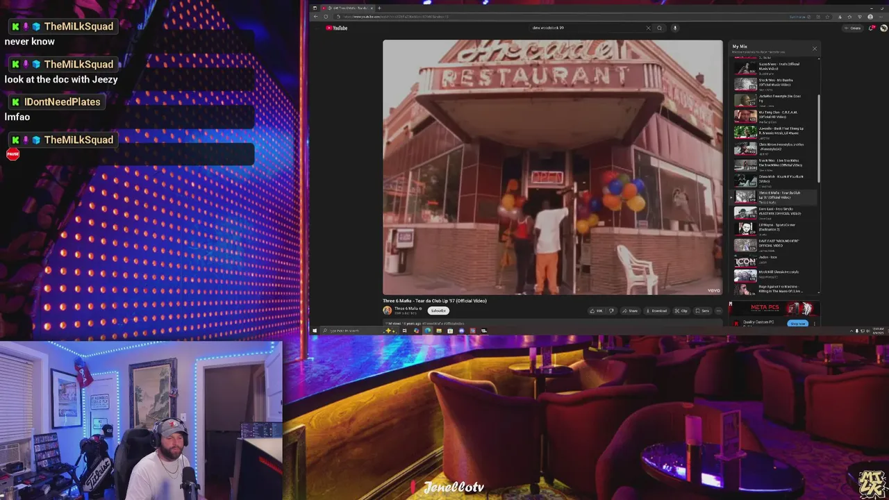Click the ad's Shop now button
Screen dimensions: 889x500
tap(797, 324)
